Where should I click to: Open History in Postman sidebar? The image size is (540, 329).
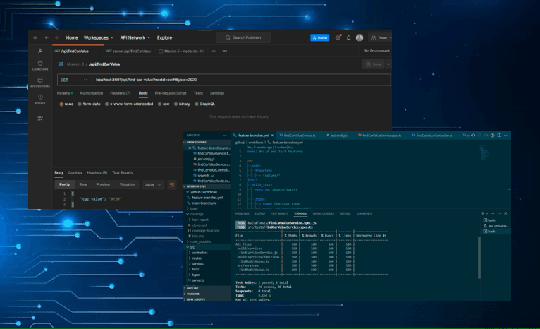40,100
